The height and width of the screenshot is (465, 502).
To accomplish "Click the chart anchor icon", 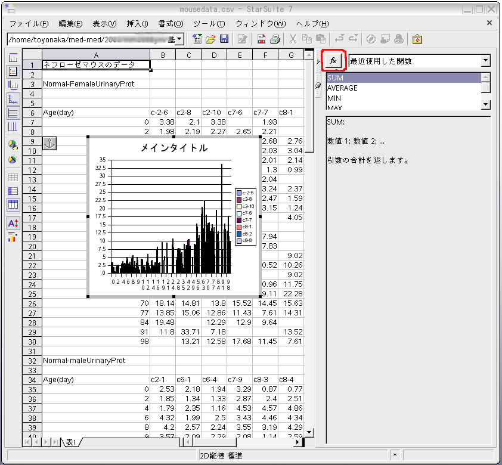I will 49,143.
